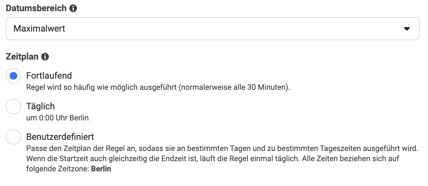Click the Fortlaufend option label
The image size is (428, 186).
[49, 76]
